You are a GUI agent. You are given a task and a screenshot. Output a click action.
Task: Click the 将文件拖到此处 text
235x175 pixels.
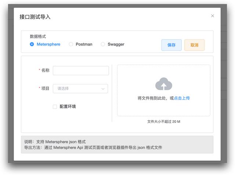pos(152,98)
